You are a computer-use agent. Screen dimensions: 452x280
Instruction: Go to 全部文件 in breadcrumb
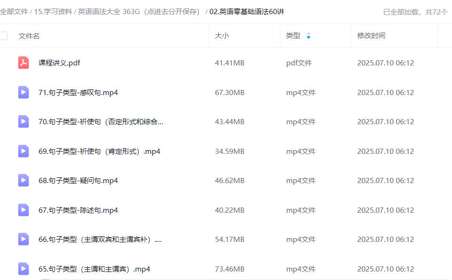[14, 12]
